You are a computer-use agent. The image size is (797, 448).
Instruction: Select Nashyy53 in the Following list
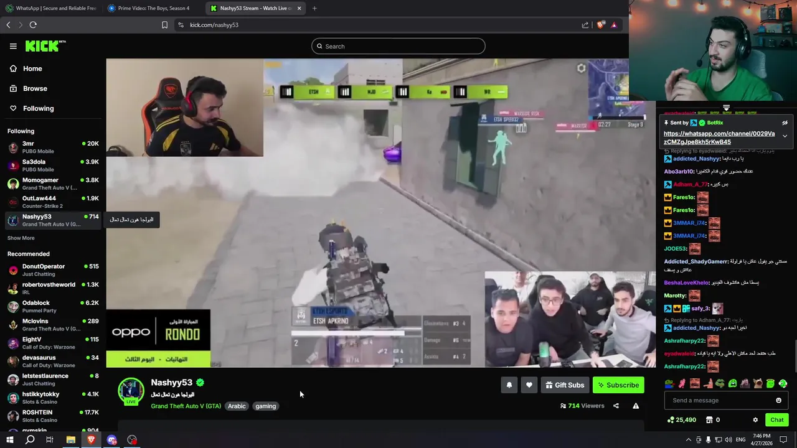[x=53, y=220]
